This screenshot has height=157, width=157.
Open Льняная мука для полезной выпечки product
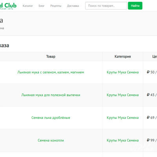tap(51, 95)
